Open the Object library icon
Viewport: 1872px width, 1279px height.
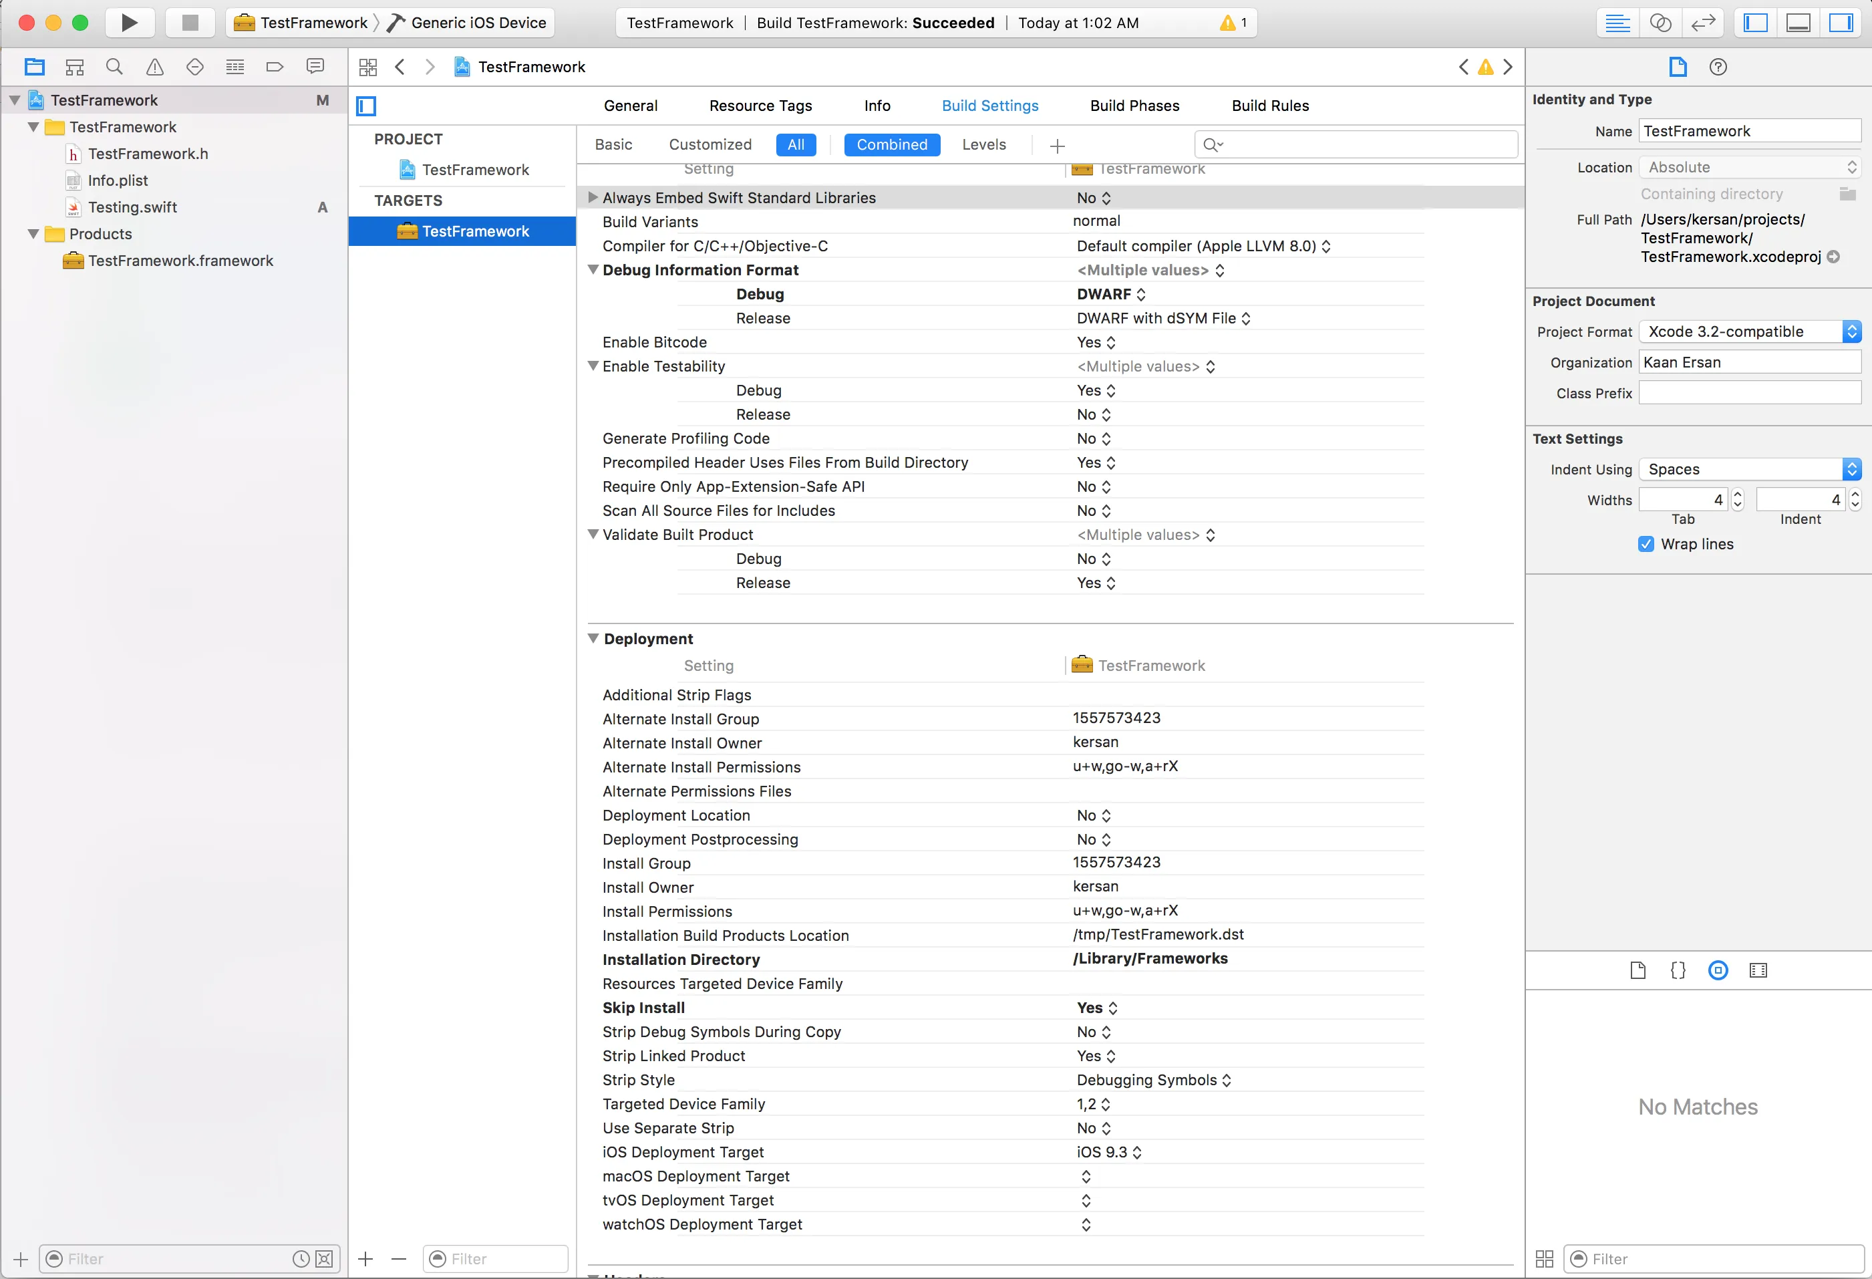pos(1718,970)
